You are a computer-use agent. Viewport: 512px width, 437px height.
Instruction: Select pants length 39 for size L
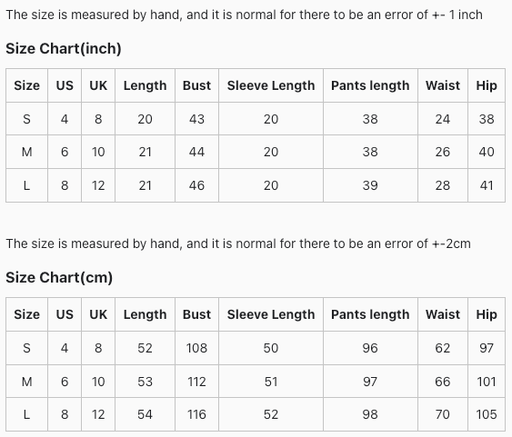click(370, 185)
